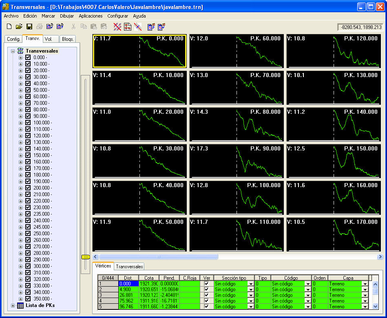Save the file with the floppy disk icon
The height and width of the screenshot is (318, 387).
29,26
